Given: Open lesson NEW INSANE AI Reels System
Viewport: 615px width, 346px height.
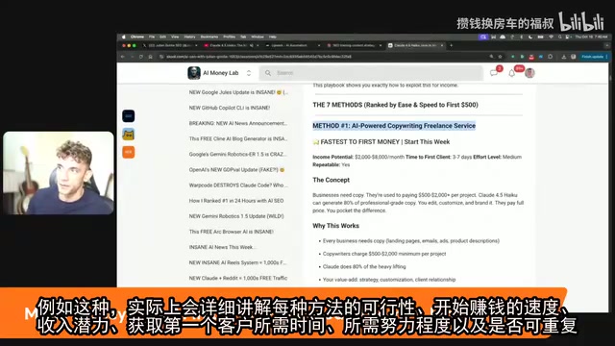Looking at the screenshot, I should 237,262.
